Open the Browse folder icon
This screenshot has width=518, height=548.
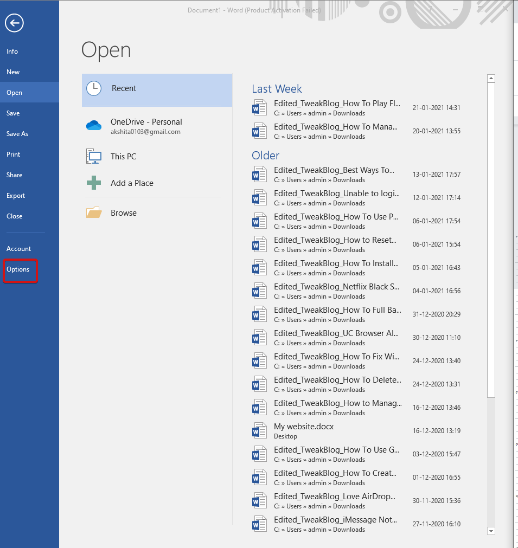pyautogui.click(x=94, y=212)
